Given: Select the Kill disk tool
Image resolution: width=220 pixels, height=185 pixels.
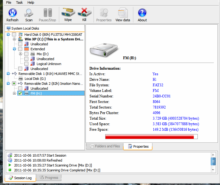Looking at the screenshot, I should [84, 12].
